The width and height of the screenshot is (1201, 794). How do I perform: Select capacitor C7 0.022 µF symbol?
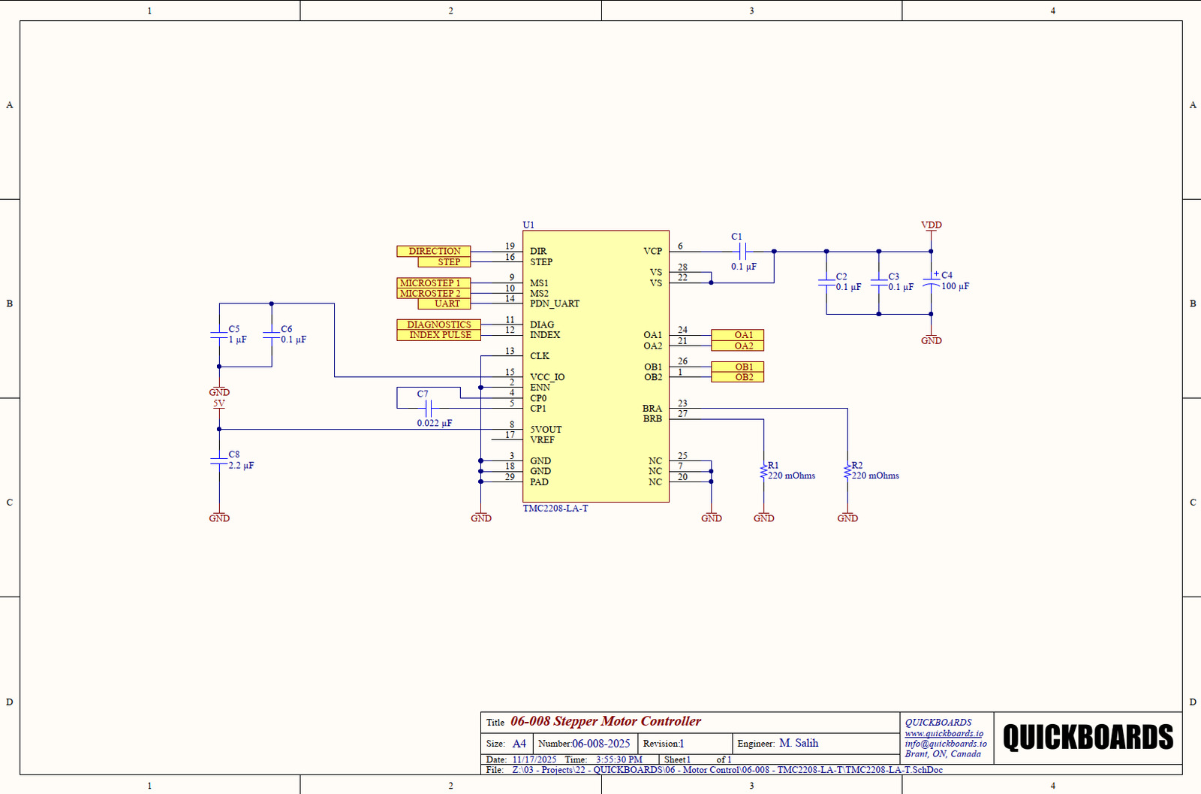429,409
